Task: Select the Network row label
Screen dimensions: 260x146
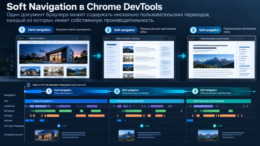Action: tap(8, 121)
